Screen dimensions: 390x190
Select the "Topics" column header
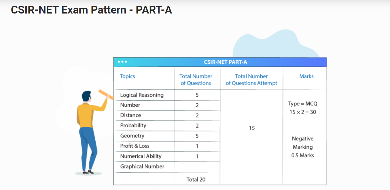128,76
